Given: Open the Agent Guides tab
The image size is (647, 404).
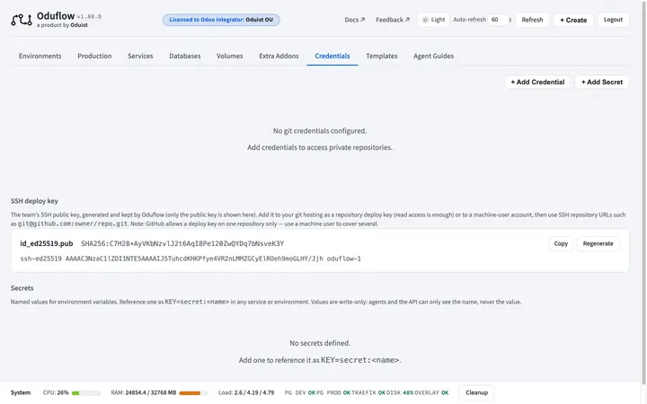Looking at the screenshot, I should pos(433,56).
